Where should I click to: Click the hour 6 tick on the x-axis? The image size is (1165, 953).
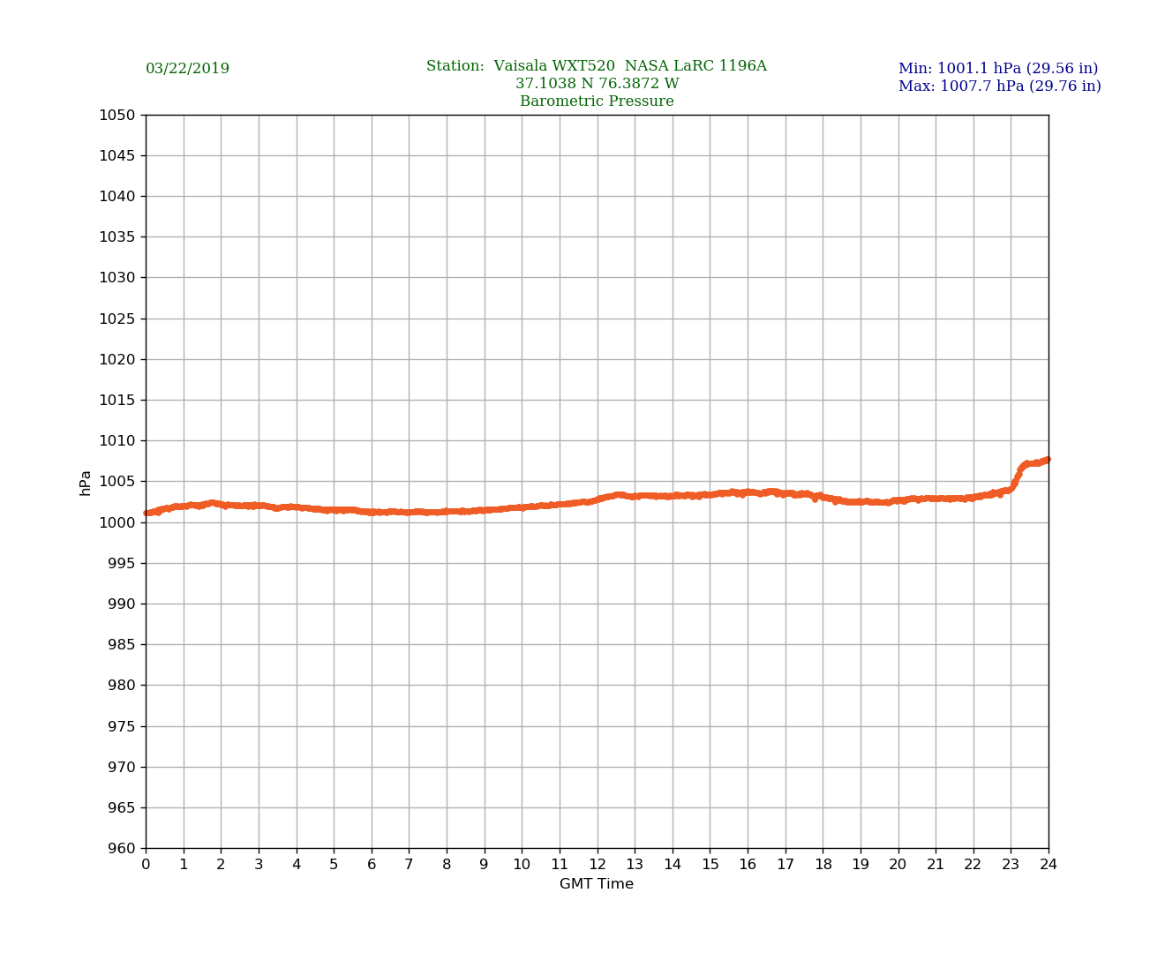372,865
